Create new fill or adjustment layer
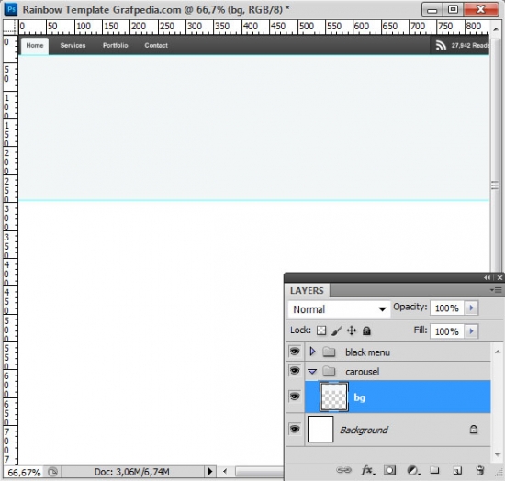The image size is (505, 481). pyautogui.click(x=413, y=471)
